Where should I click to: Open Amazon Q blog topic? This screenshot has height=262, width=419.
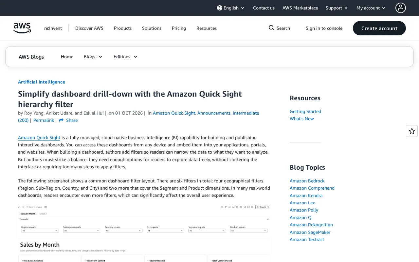tap(301, 217)
